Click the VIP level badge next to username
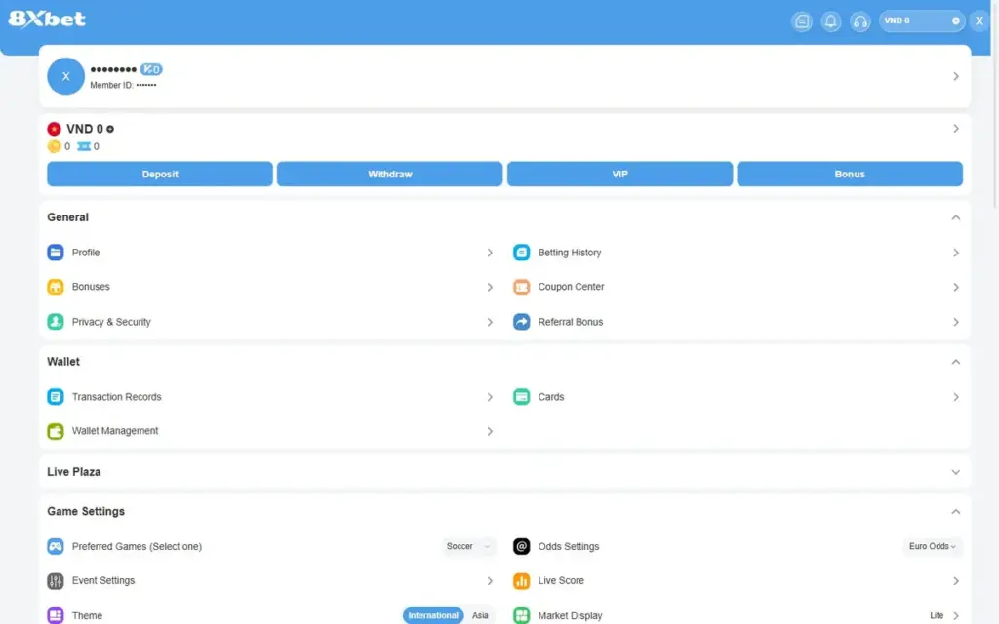 pos(151,69)
